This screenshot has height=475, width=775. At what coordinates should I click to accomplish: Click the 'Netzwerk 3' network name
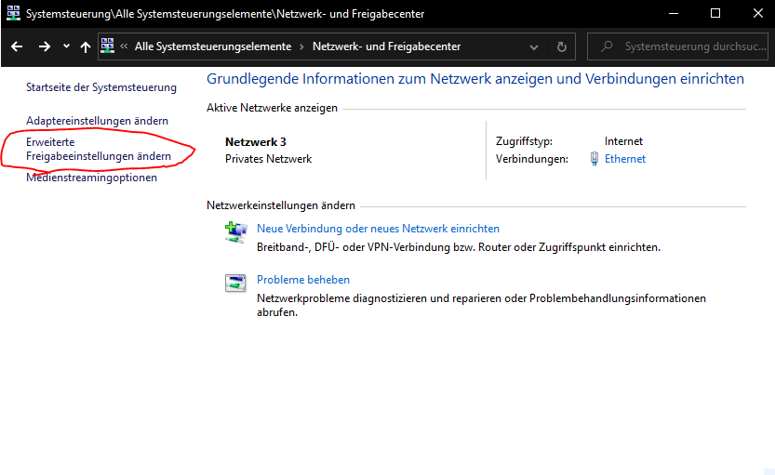256,142
